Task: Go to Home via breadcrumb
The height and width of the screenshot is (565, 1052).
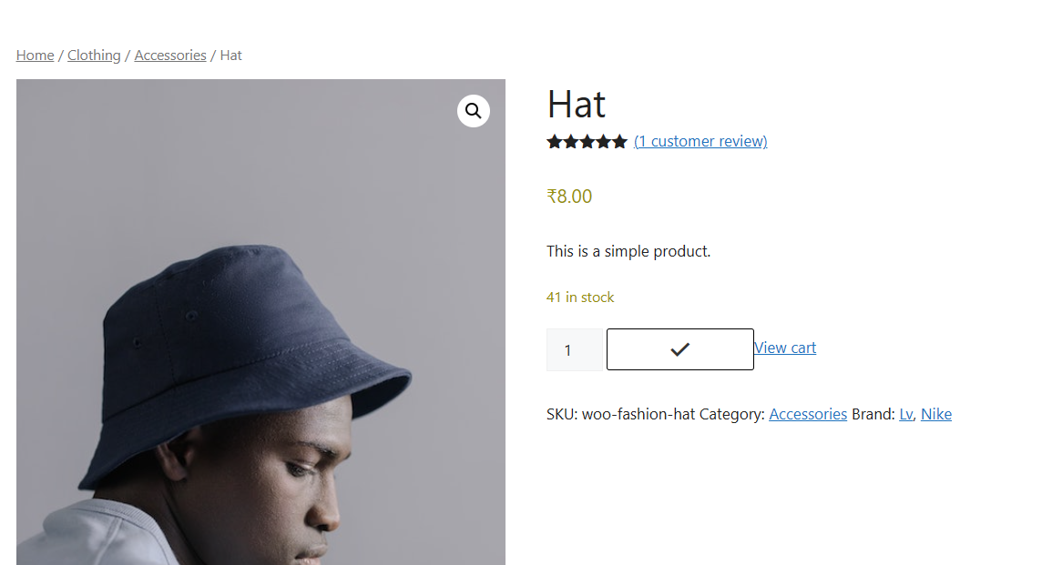Action: pyautogui.click(x=36, y=55)
